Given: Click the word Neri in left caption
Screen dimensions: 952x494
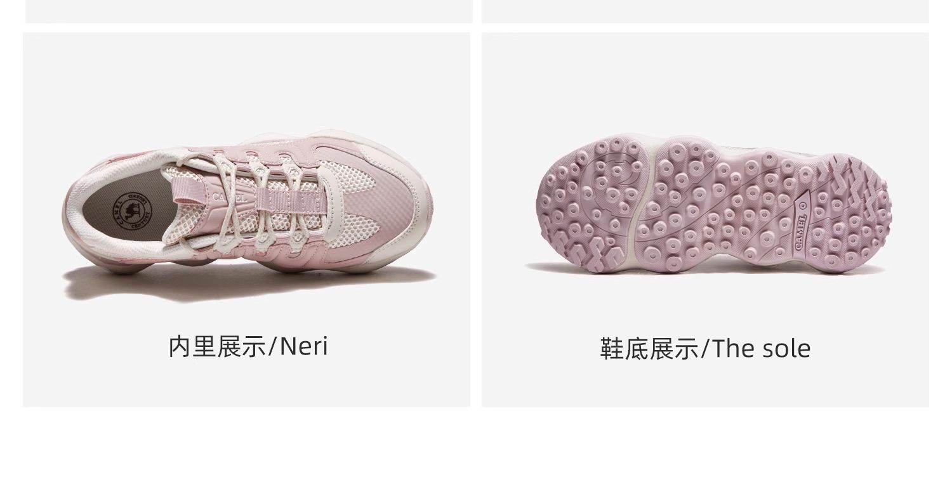Looking at the screenshot, I should pyautogui.click(x=304, y=347).
